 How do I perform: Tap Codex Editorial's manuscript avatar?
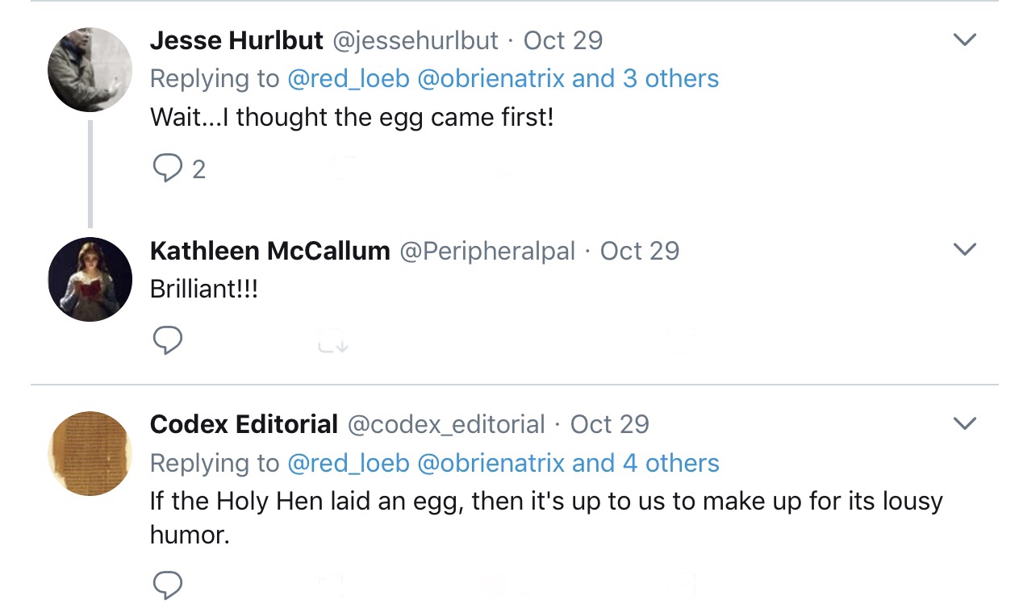coord(90,453)
